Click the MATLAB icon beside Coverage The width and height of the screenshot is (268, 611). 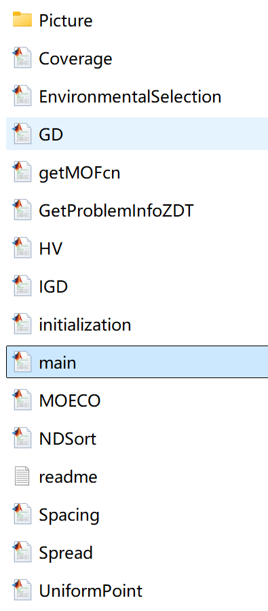(22, 58)
